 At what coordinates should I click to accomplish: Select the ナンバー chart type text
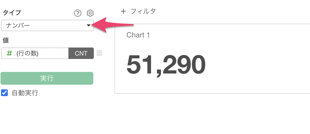(18, 25)
